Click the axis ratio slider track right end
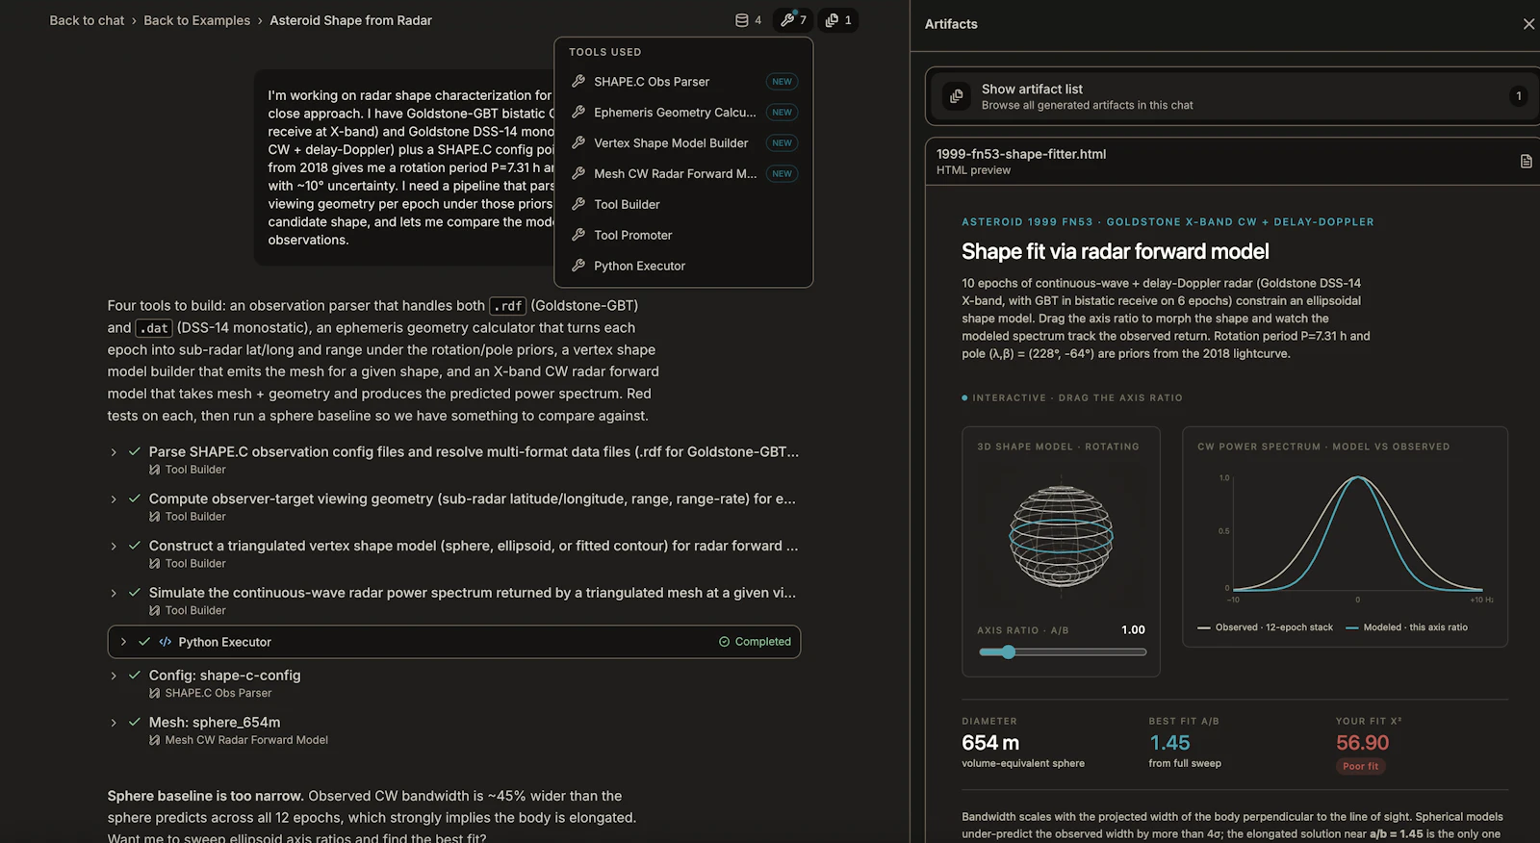 (1143, 652)
